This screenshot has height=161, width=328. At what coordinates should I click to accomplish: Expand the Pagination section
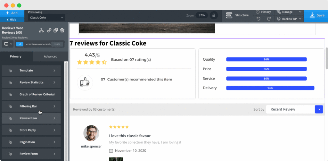pyautogui.click(x=31, y=142)
